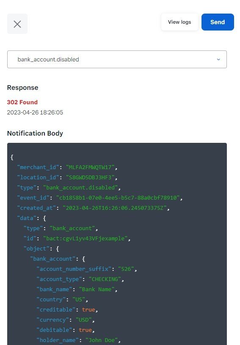240x345 pixels.
Task: Click the event_id value in JSON
Action: point(118,198)
